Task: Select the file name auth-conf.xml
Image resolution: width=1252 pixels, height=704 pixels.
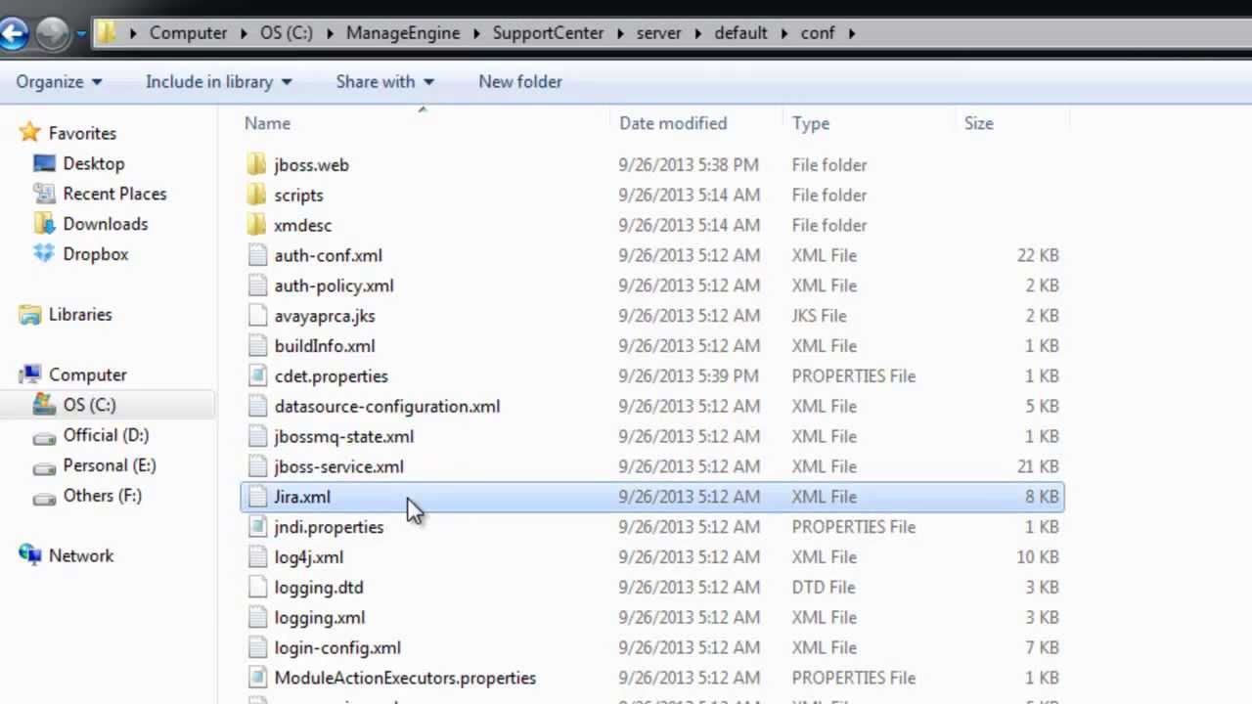Action: pos(328,255)
